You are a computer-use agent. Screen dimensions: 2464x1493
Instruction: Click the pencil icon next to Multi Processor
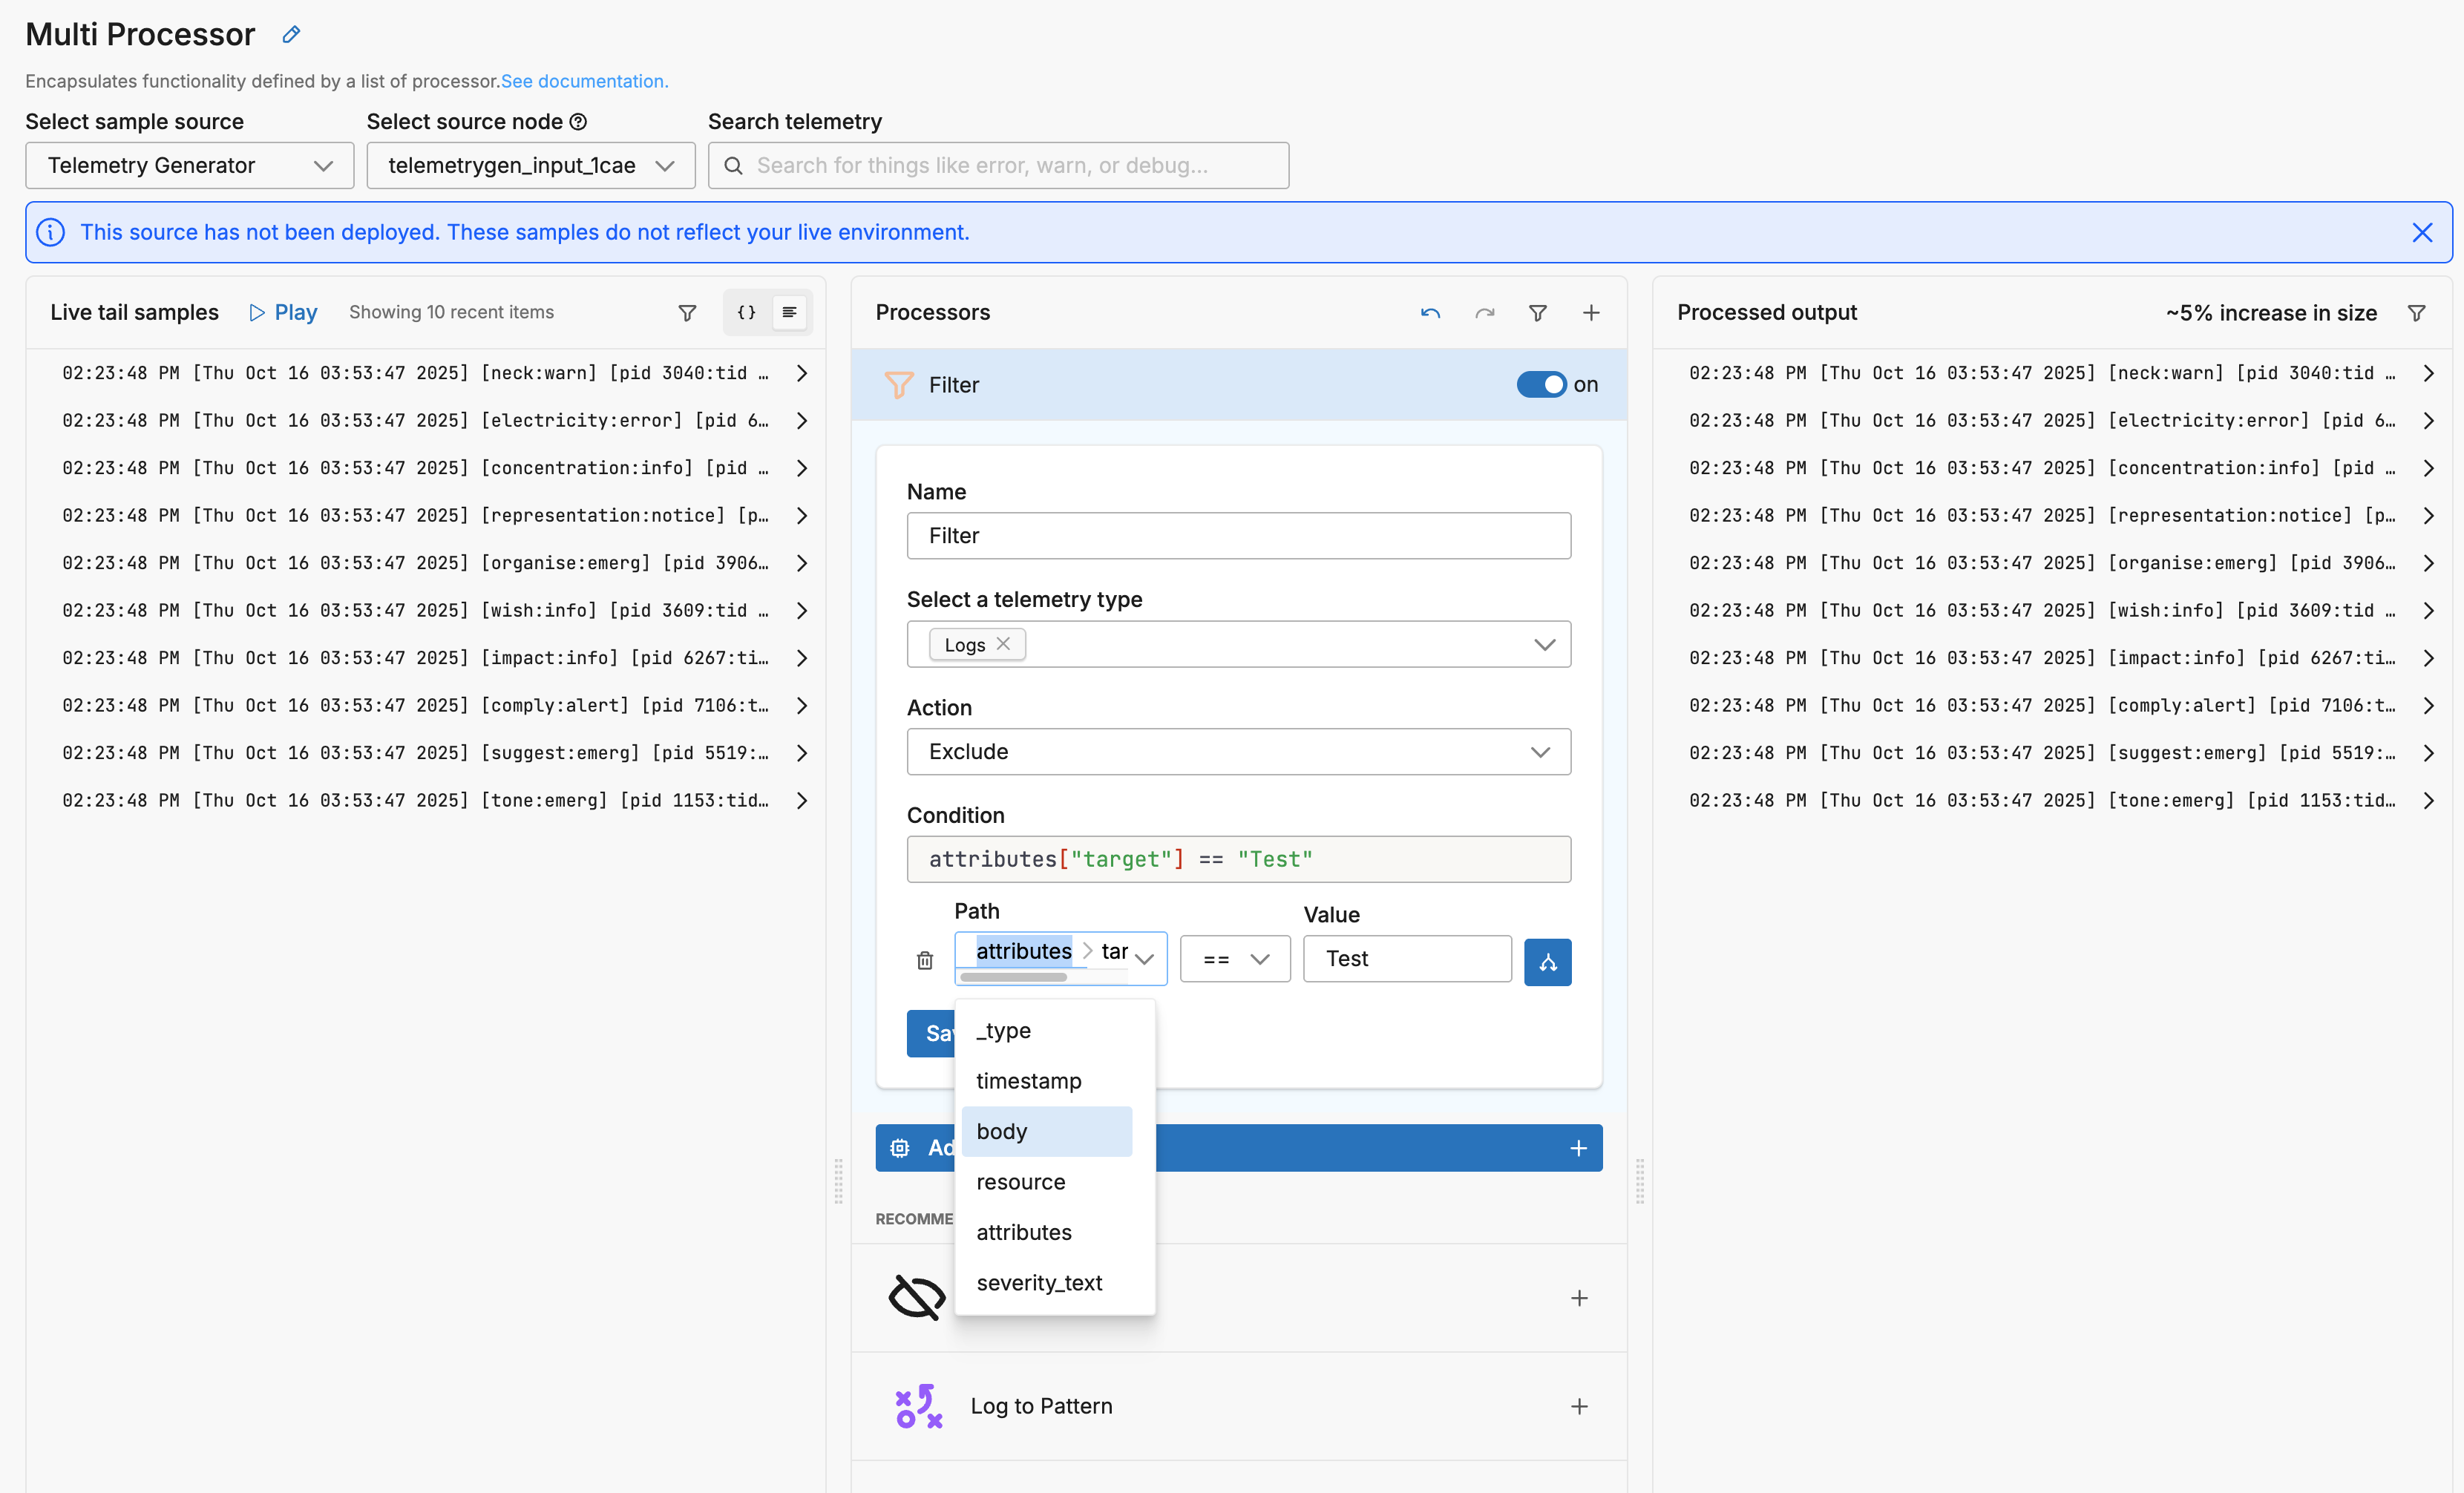291,35
